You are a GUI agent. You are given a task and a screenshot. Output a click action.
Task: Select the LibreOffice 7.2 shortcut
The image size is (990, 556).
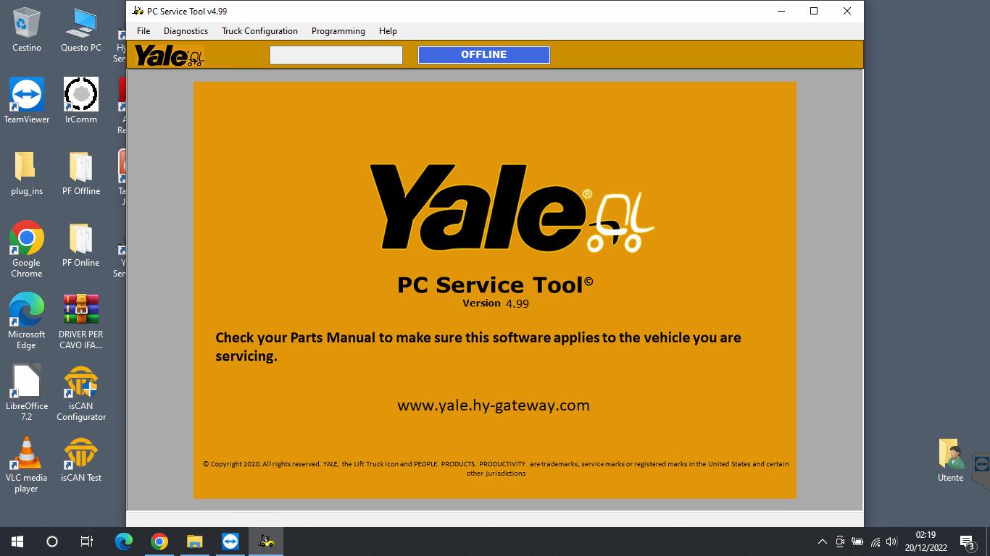[x=27, y=392]
